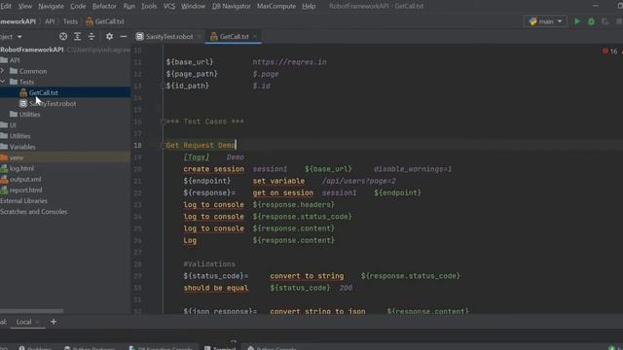Close the SanityTest.robot editor tab
Image resolution: width=623 pixels, height=350 pixels.
[199, 37]
